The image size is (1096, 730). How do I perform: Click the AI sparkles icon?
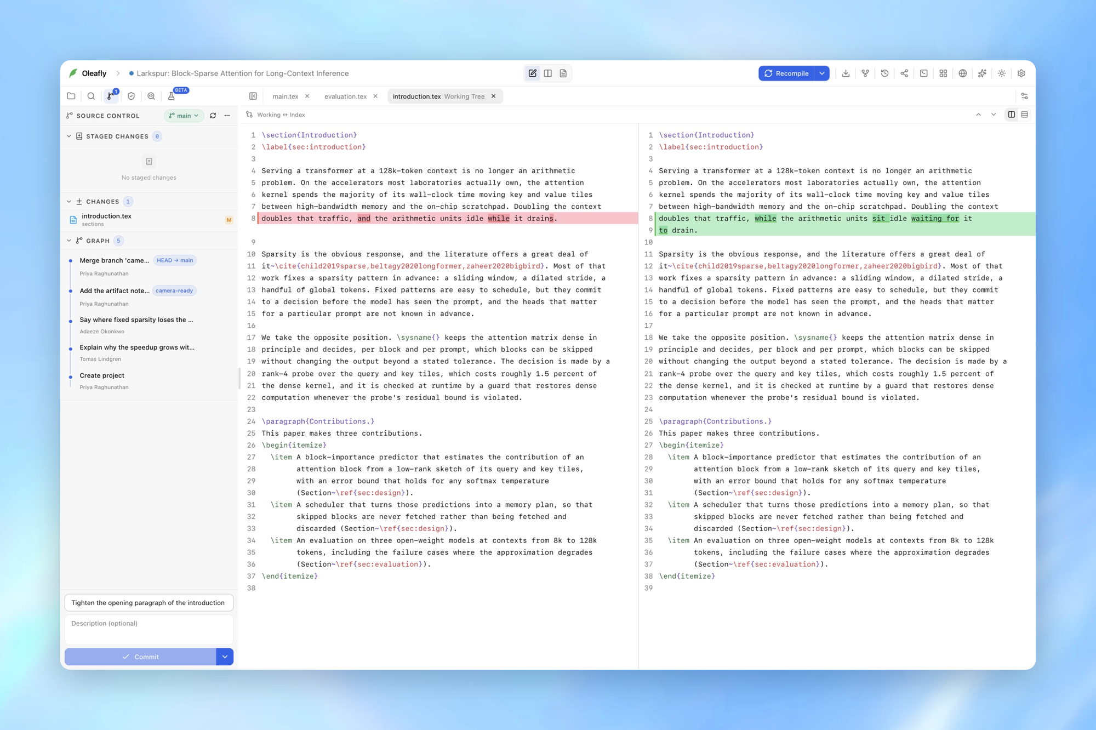(982, 73)
